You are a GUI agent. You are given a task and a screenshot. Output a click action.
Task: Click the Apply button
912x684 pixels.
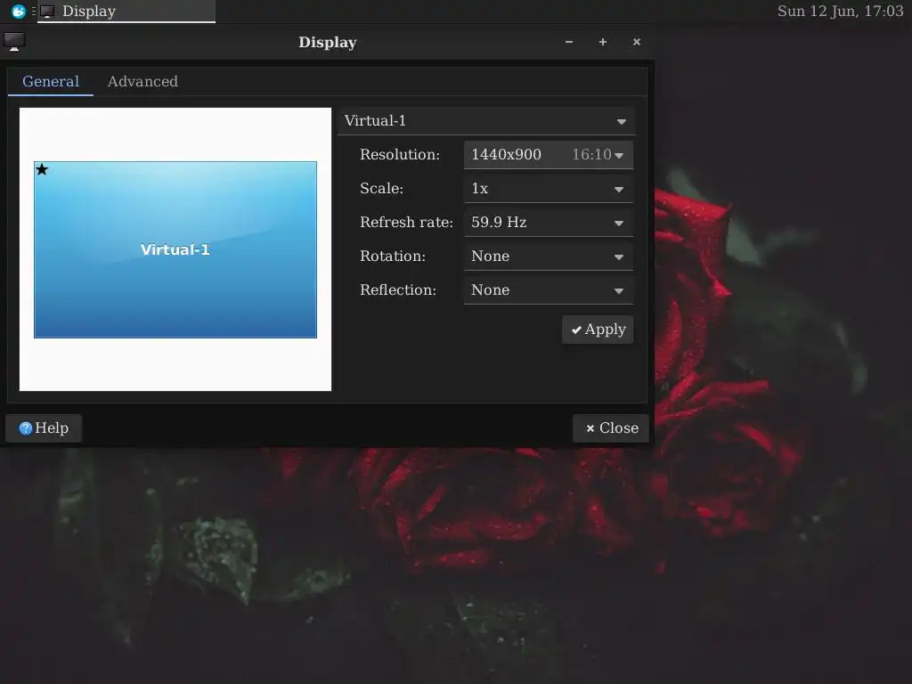[x=598, y=330]
